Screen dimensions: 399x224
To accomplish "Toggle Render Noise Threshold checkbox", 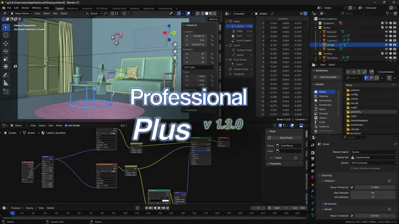I will click(x=352, y=216).
